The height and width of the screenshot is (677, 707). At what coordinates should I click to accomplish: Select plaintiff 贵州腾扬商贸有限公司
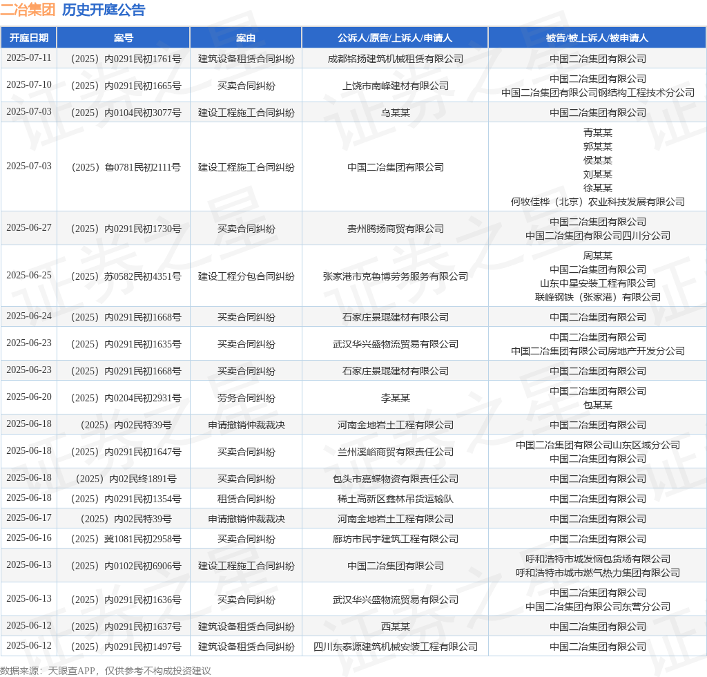pyautogui.click(x=396, y=229)
